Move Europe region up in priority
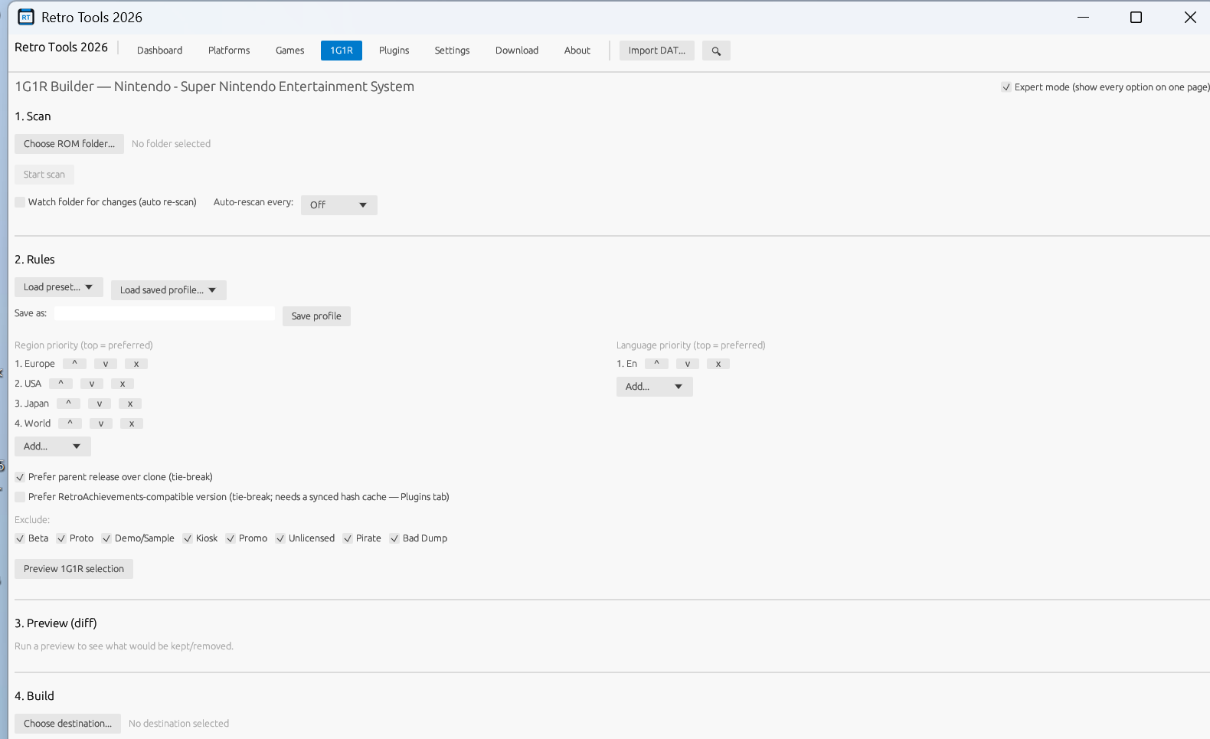 (x=74, y=364)
